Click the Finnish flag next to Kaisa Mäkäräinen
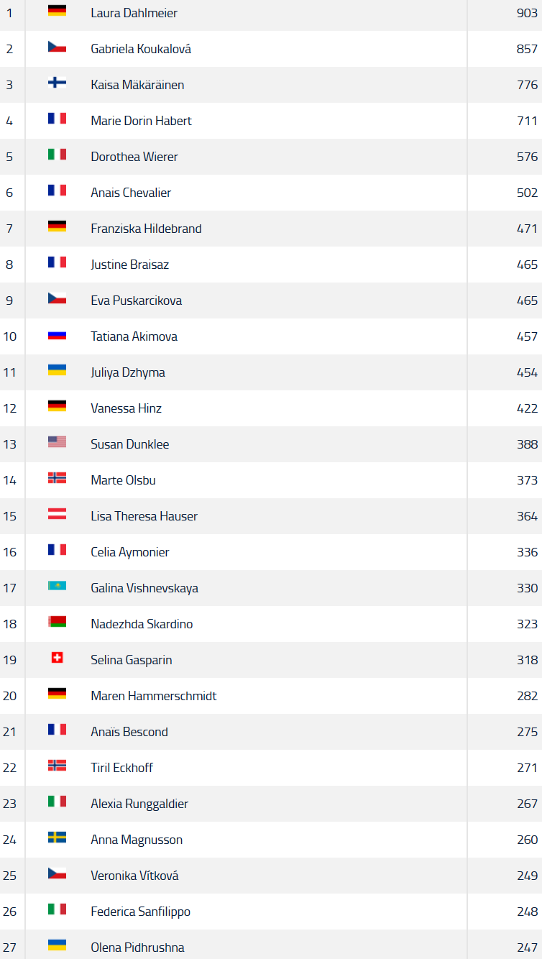Image resolution: width=542 pixels, height=959 pixels. pyautogui.click(x=57, y=83)
